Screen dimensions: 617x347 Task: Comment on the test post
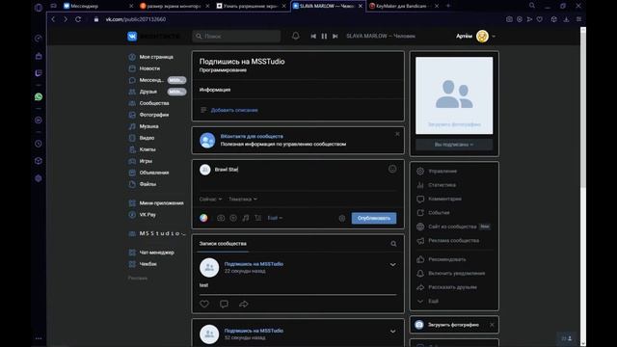click(224, 305)
